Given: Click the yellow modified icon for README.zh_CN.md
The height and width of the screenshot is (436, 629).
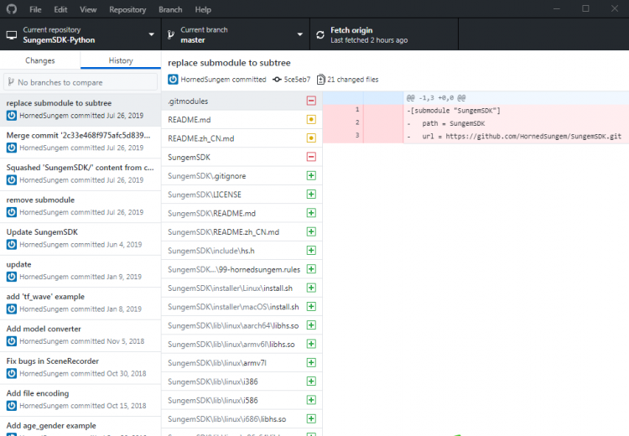Looking at the screenshot, I should [x=311, y=138].
